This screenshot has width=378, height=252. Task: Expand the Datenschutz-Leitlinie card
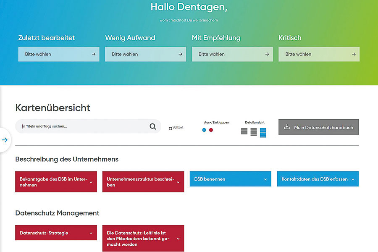tap(178, 239)
